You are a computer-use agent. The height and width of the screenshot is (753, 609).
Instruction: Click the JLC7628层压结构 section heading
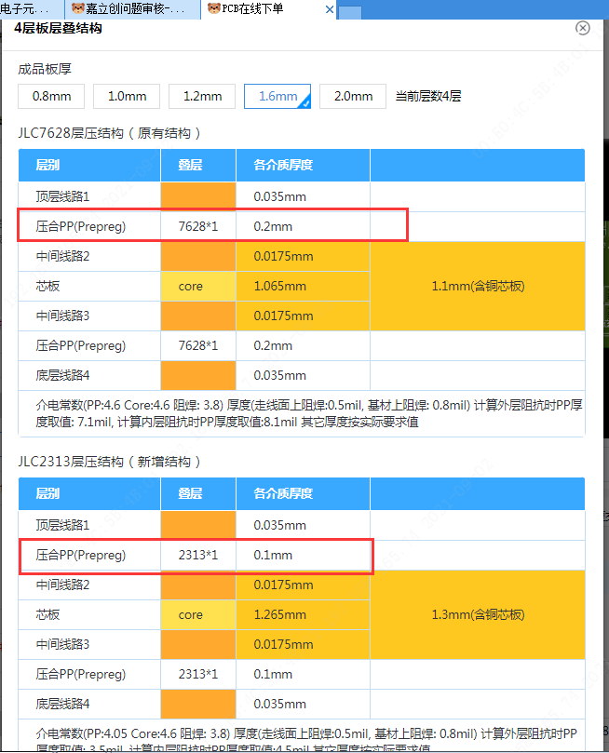[x=110, y=133]
